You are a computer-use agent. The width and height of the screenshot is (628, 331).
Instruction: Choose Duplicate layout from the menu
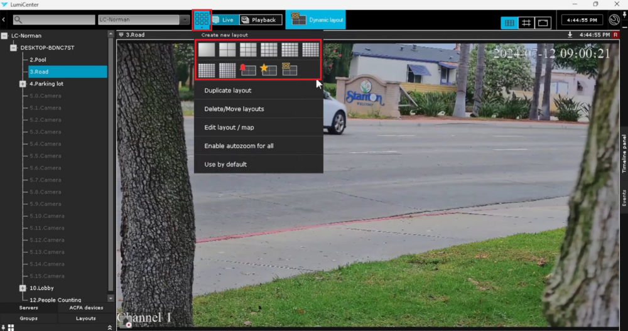pos(228,90)
